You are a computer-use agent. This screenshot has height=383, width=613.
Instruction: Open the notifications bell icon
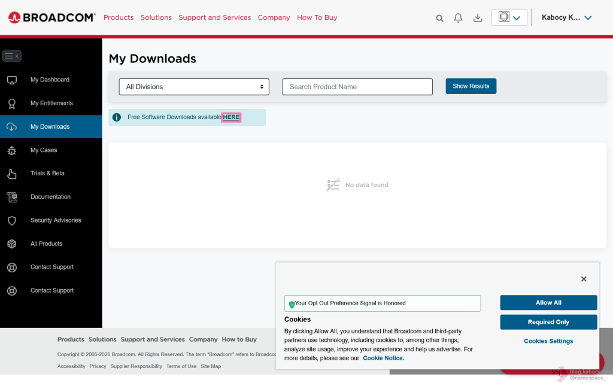[x=458, y=18]
